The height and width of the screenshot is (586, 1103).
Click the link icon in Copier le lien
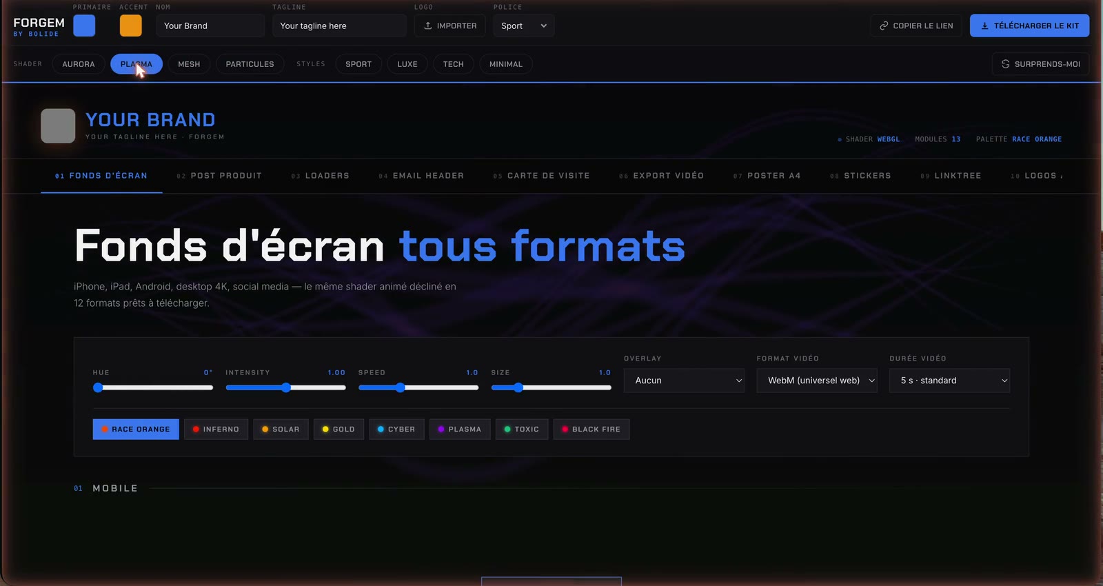coord(884,26)
